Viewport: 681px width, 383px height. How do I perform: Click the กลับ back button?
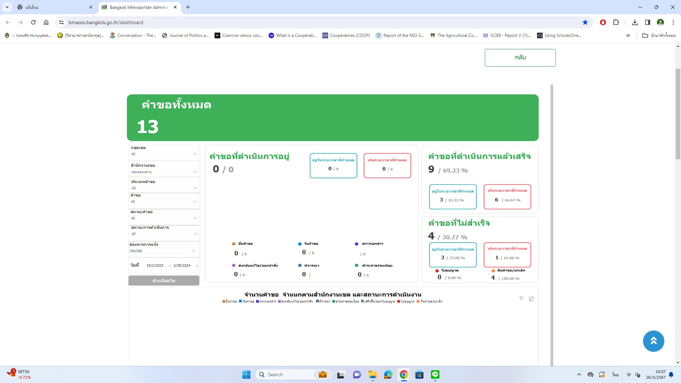click(520, 57)
